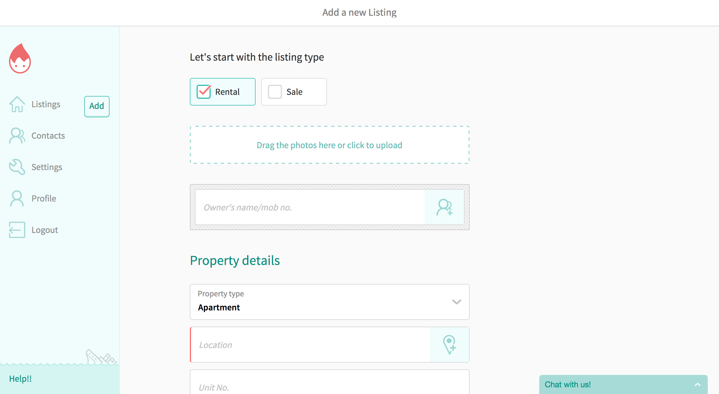Screen dimensions: 719x394
Task: Expand the Chat with us panel
Action: [623, 384]
